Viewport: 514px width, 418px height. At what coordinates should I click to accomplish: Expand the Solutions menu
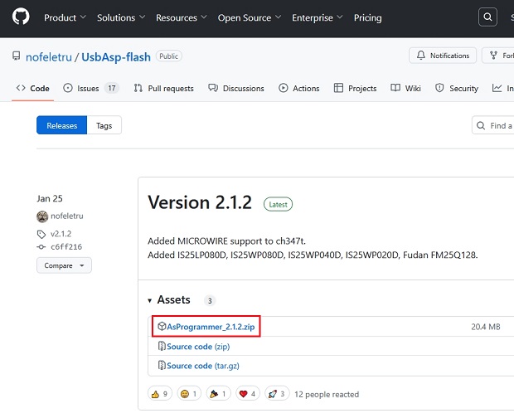(x=121, y=17)
